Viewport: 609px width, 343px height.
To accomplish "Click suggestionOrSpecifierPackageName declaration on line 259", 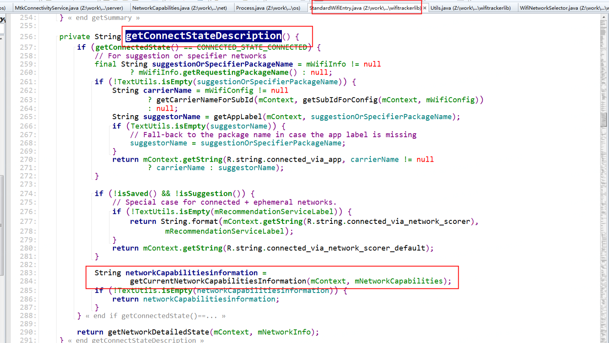I will pyautogui.click(x=223, y=64).
